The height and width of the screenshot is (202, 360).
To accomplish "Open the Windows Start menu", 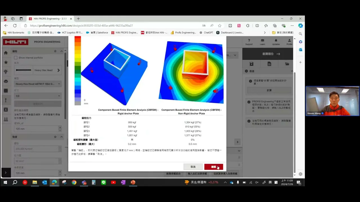I will (5, 182).
